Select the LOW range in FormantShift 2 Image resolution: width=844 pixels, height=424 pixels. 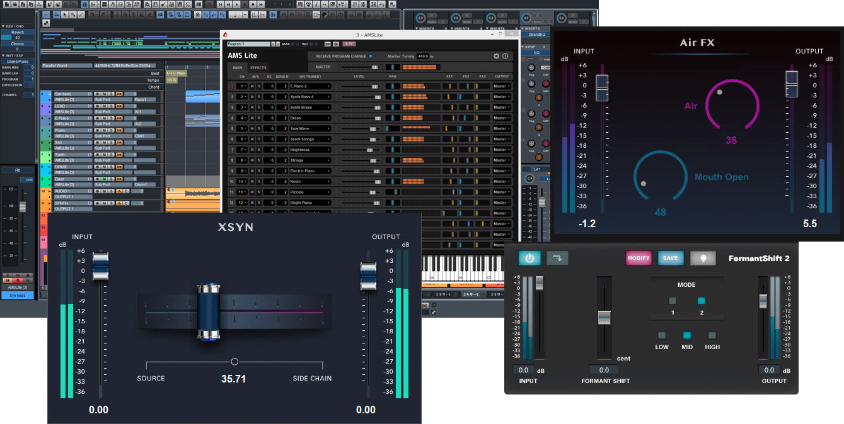coord(662,335)
